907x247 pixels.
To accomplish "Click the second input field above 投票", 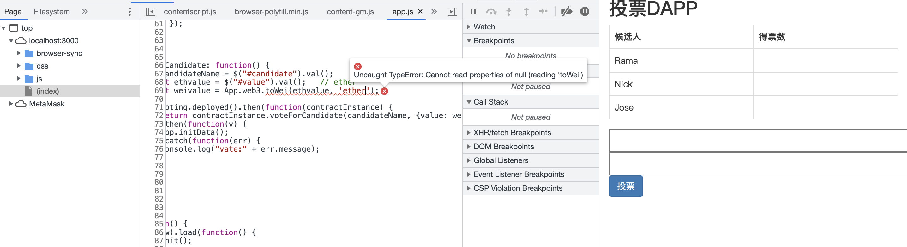I will point(758,164).
